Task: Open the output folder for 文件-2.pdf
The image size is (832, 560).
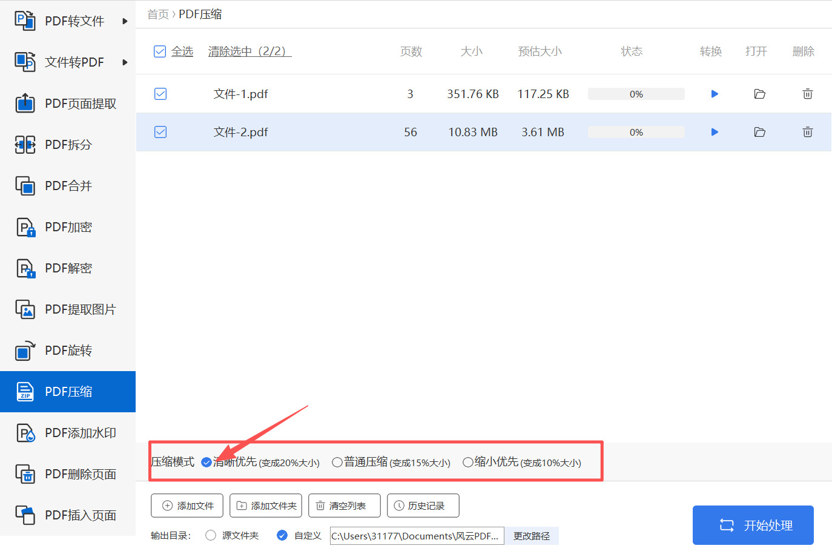Action: point(759,132)
